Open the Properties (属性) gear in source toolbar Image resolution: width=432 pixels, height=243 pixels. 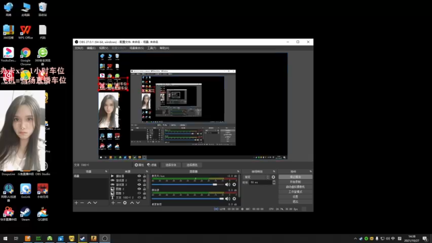pos(139,165)
